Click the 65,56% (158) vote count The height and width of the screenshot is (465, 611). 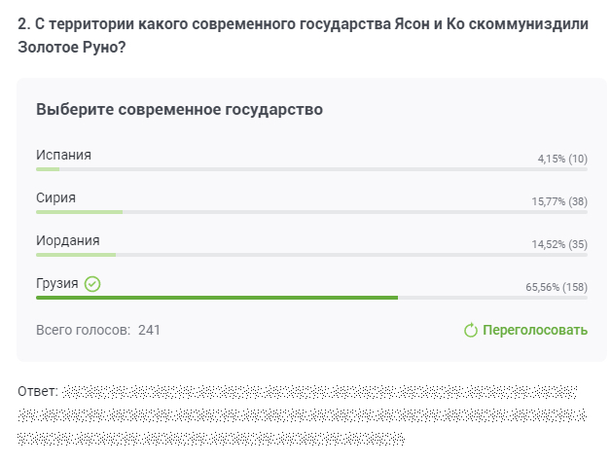point(557,287)
